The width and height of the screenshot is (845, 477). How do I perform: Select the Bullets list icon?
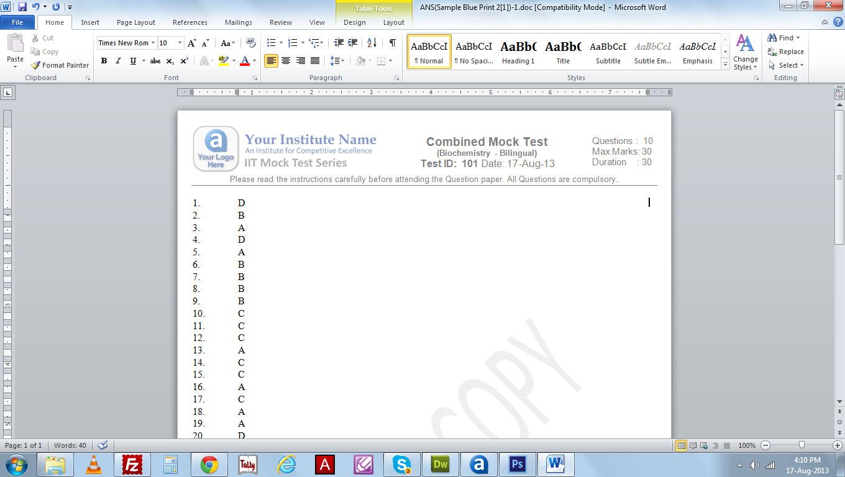point(271,43)
